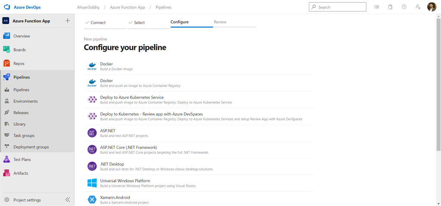441x206 pixels.
Task: Open the work items list icon in header
Action: tap(377, 7)
